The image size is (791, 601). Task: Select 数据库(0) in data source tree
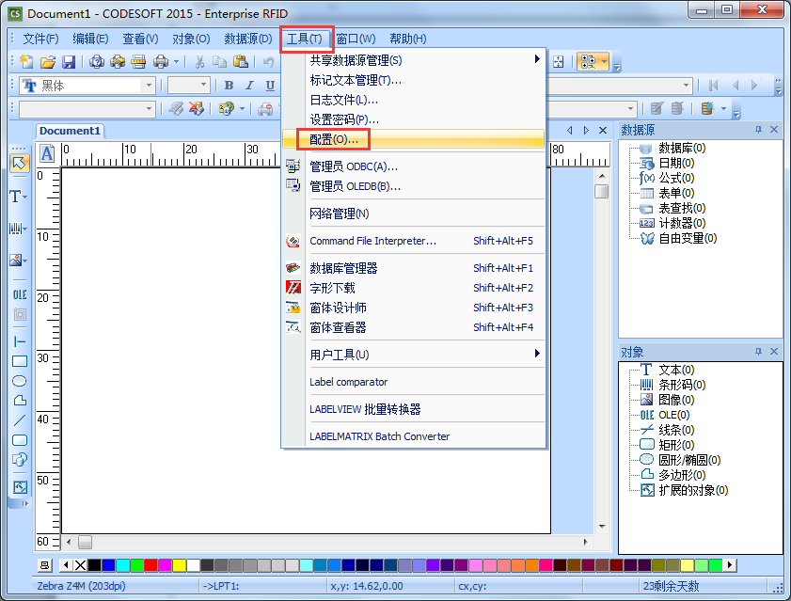(682, 148)
